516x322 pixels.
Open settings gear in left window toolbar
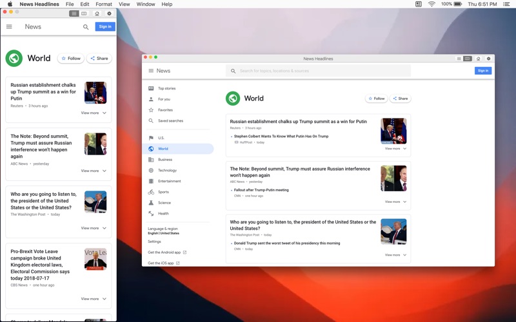(x=109, y=14)
